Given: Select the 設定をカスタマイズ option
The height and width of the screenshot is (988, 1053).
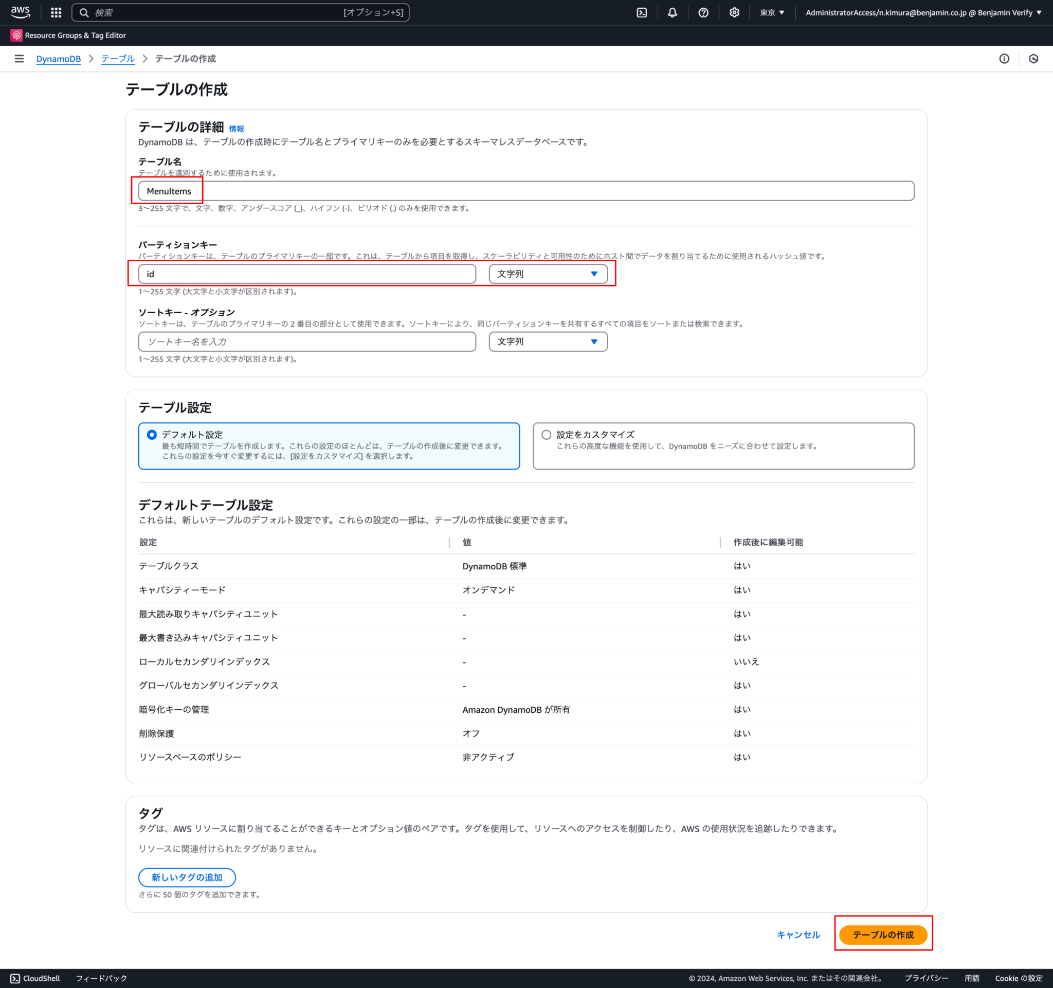Looking at the screenshot, I should [x=546, y=435].
